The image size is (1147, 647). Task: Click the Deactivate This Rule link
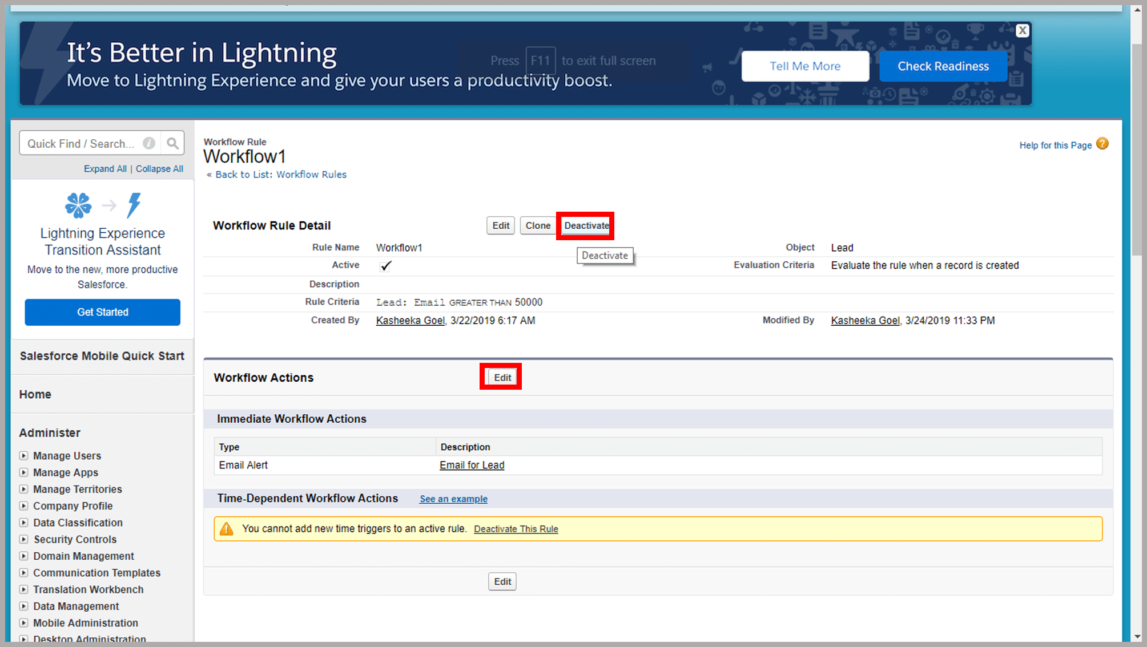[515, 529]
